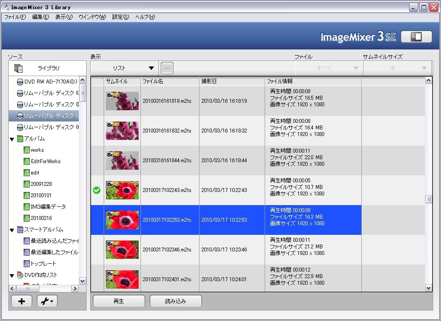
Task: Click the 読み込み import button
Action: coord(176,301)
